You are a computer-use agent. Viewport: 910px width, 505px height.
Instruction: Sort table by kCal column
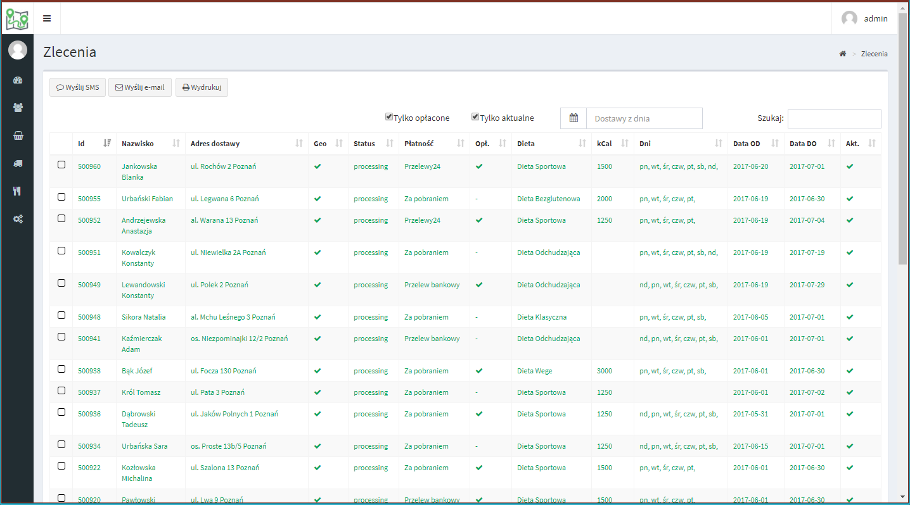click(x=613, y=144)
